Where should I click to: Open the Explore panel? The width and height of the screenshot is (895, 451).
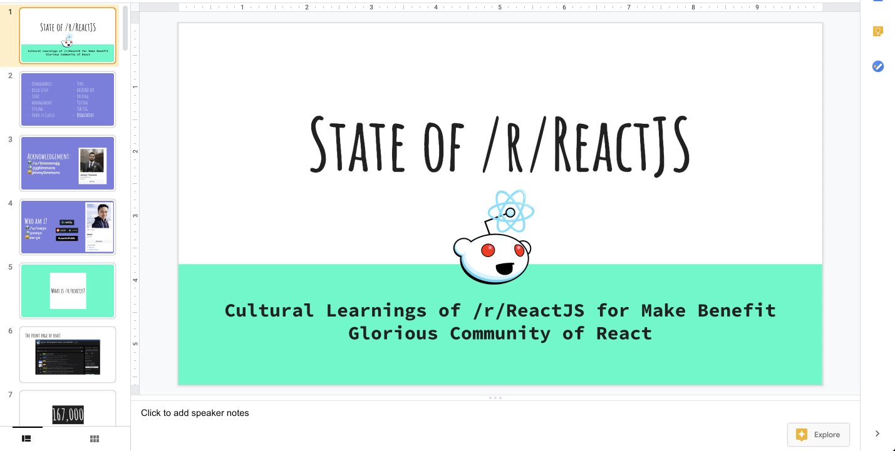[819, 435]
